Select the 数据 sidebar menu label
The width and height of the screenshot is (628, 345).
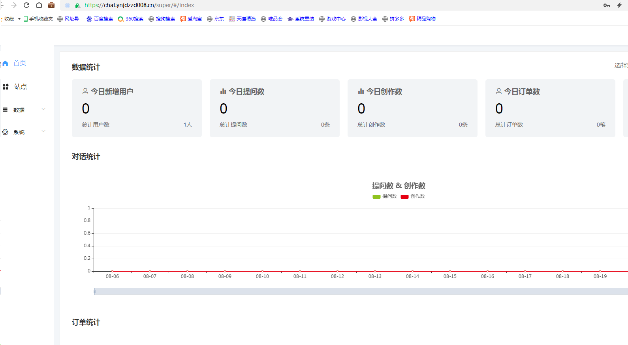point(19,110)
